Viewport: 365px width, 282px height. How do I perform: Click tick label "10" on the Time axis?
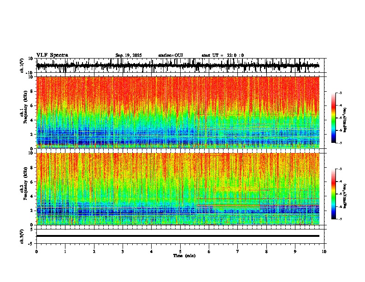pyautogui.click(x=324, y=252)
